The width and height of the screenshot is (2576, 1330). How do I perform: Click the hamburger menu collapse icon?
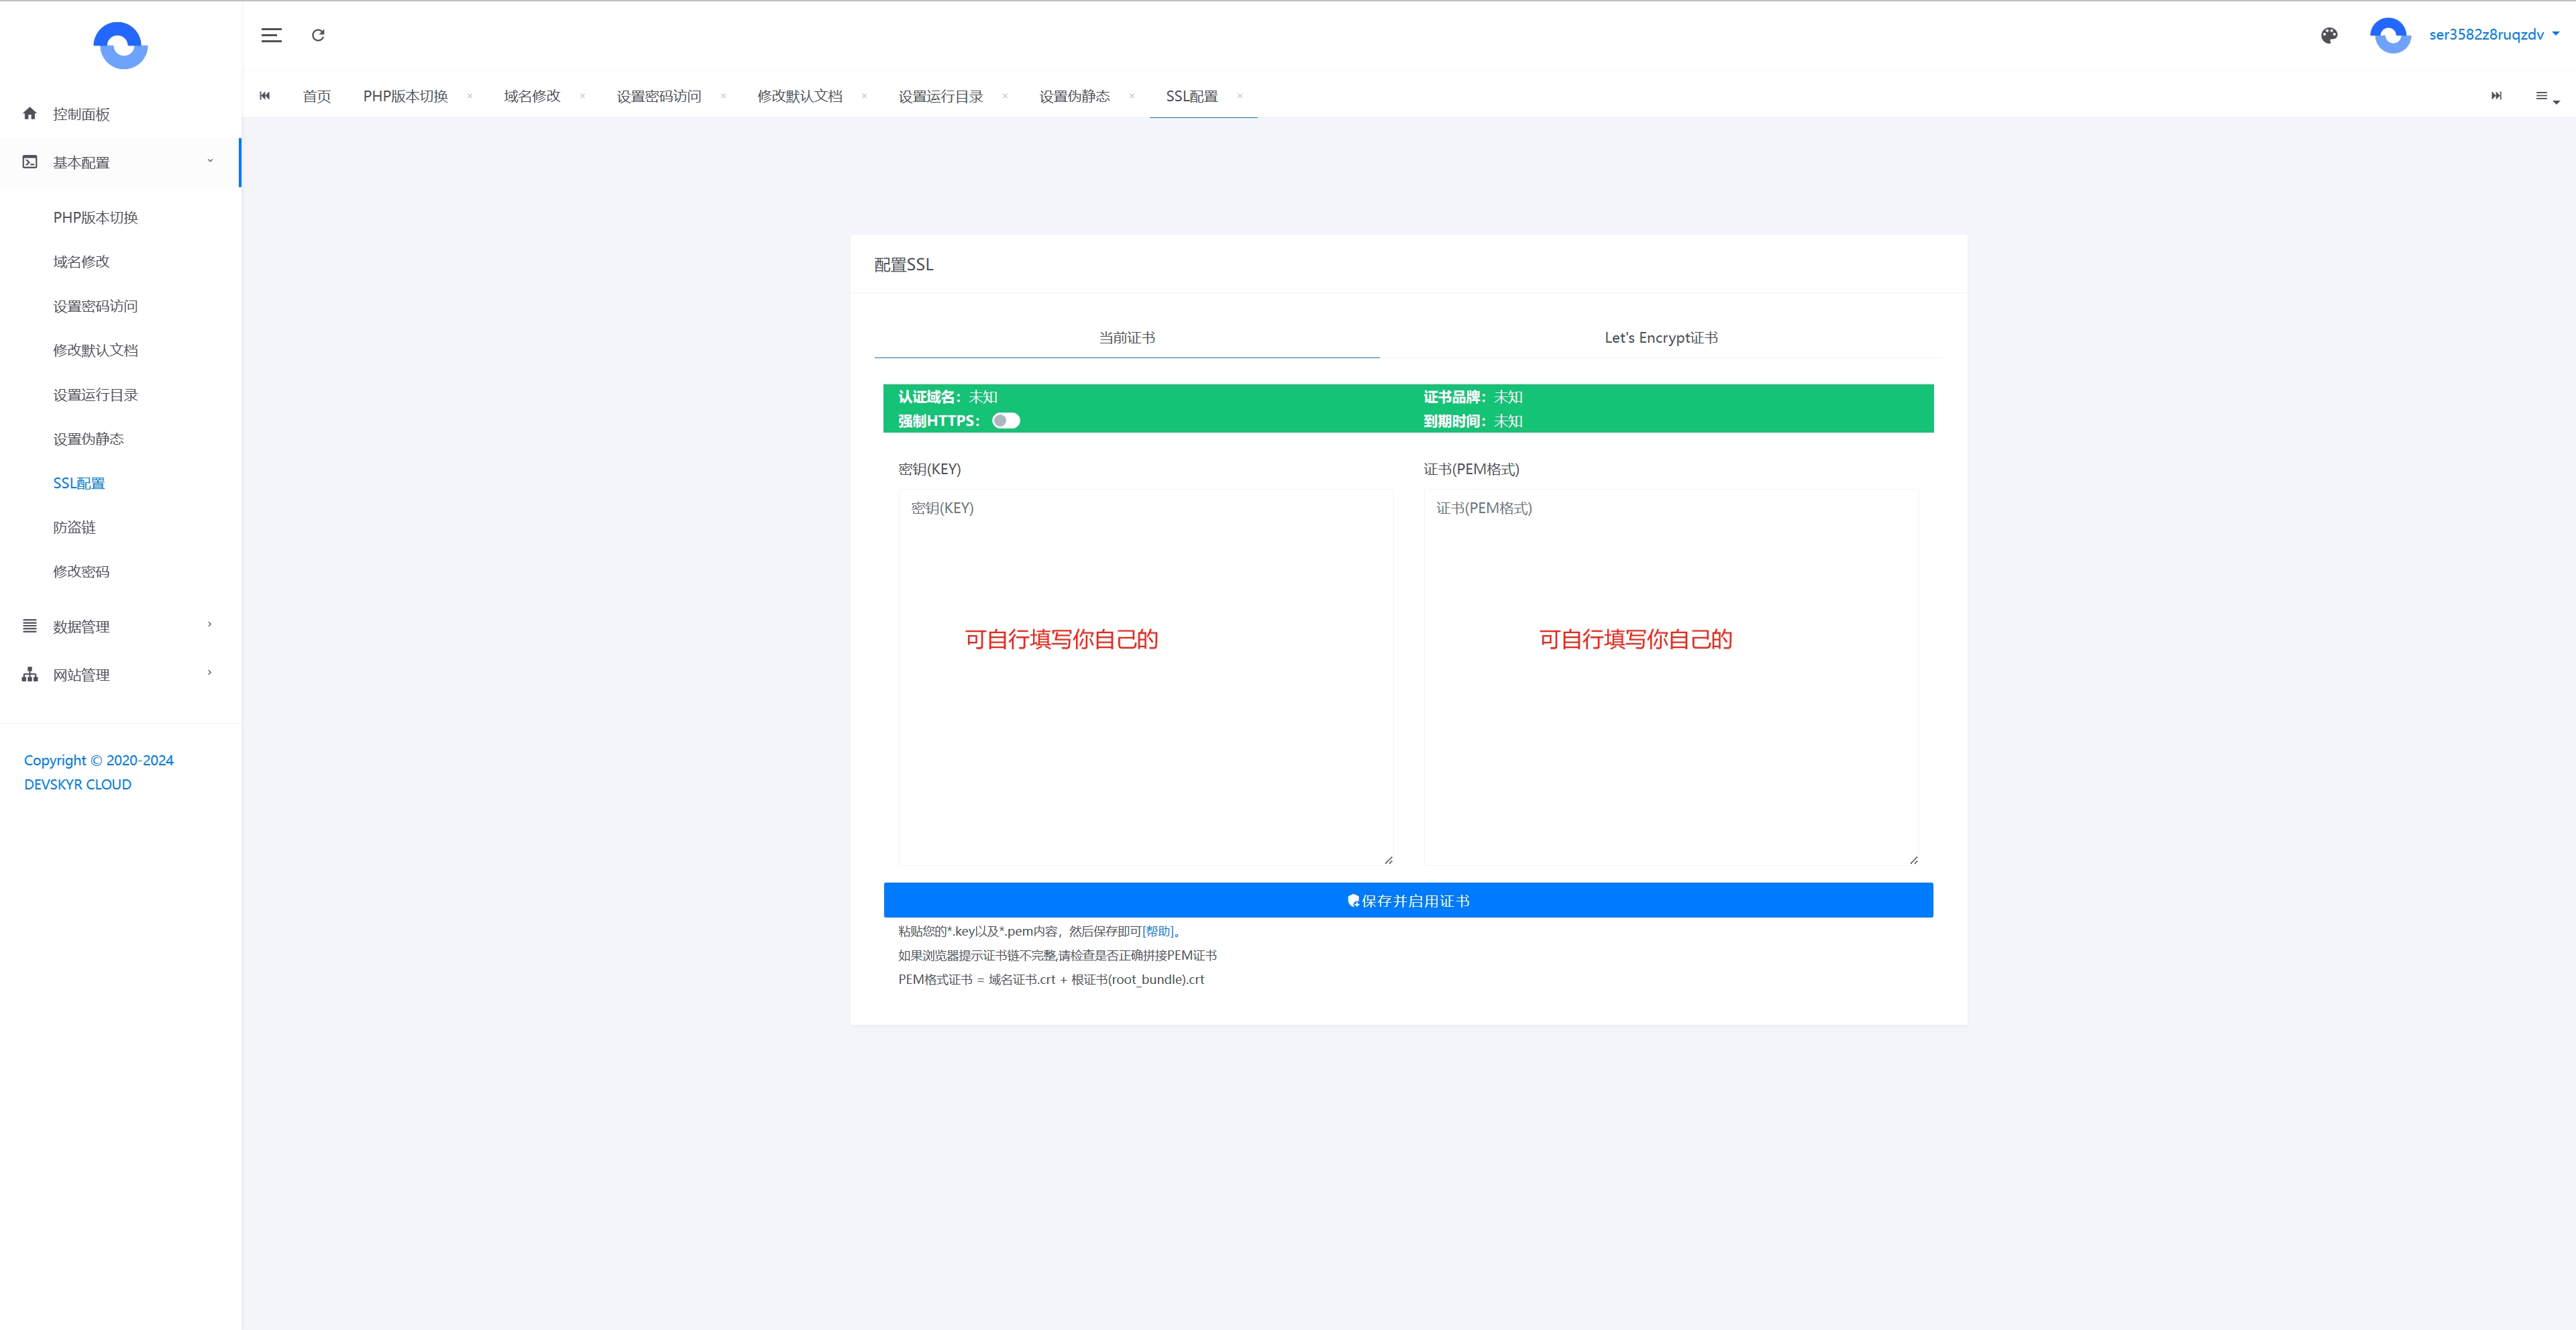(271, 35)
